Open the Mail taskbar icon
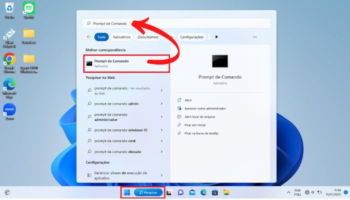350x200 pixels. (192, 192)
